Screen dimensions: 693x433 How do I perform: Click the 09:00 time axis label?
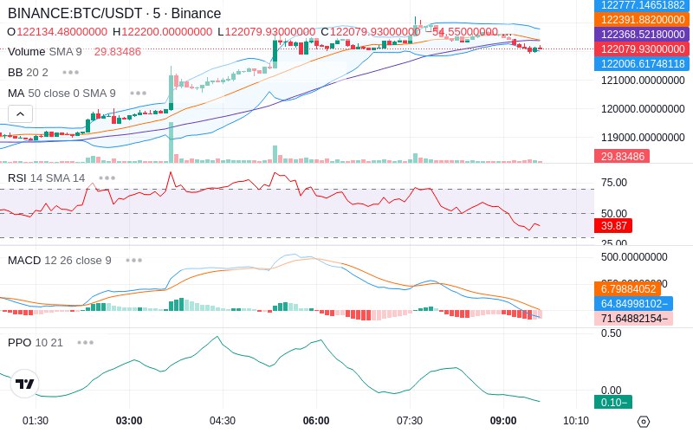503,421
